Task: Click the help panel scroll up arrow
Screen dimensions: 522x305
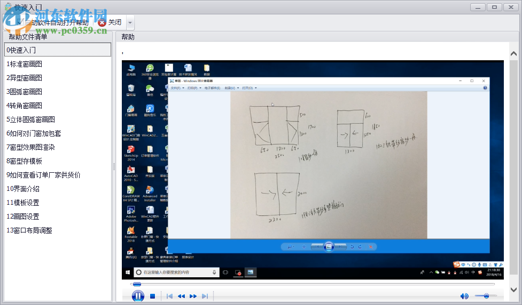Action: coord(513,53)
